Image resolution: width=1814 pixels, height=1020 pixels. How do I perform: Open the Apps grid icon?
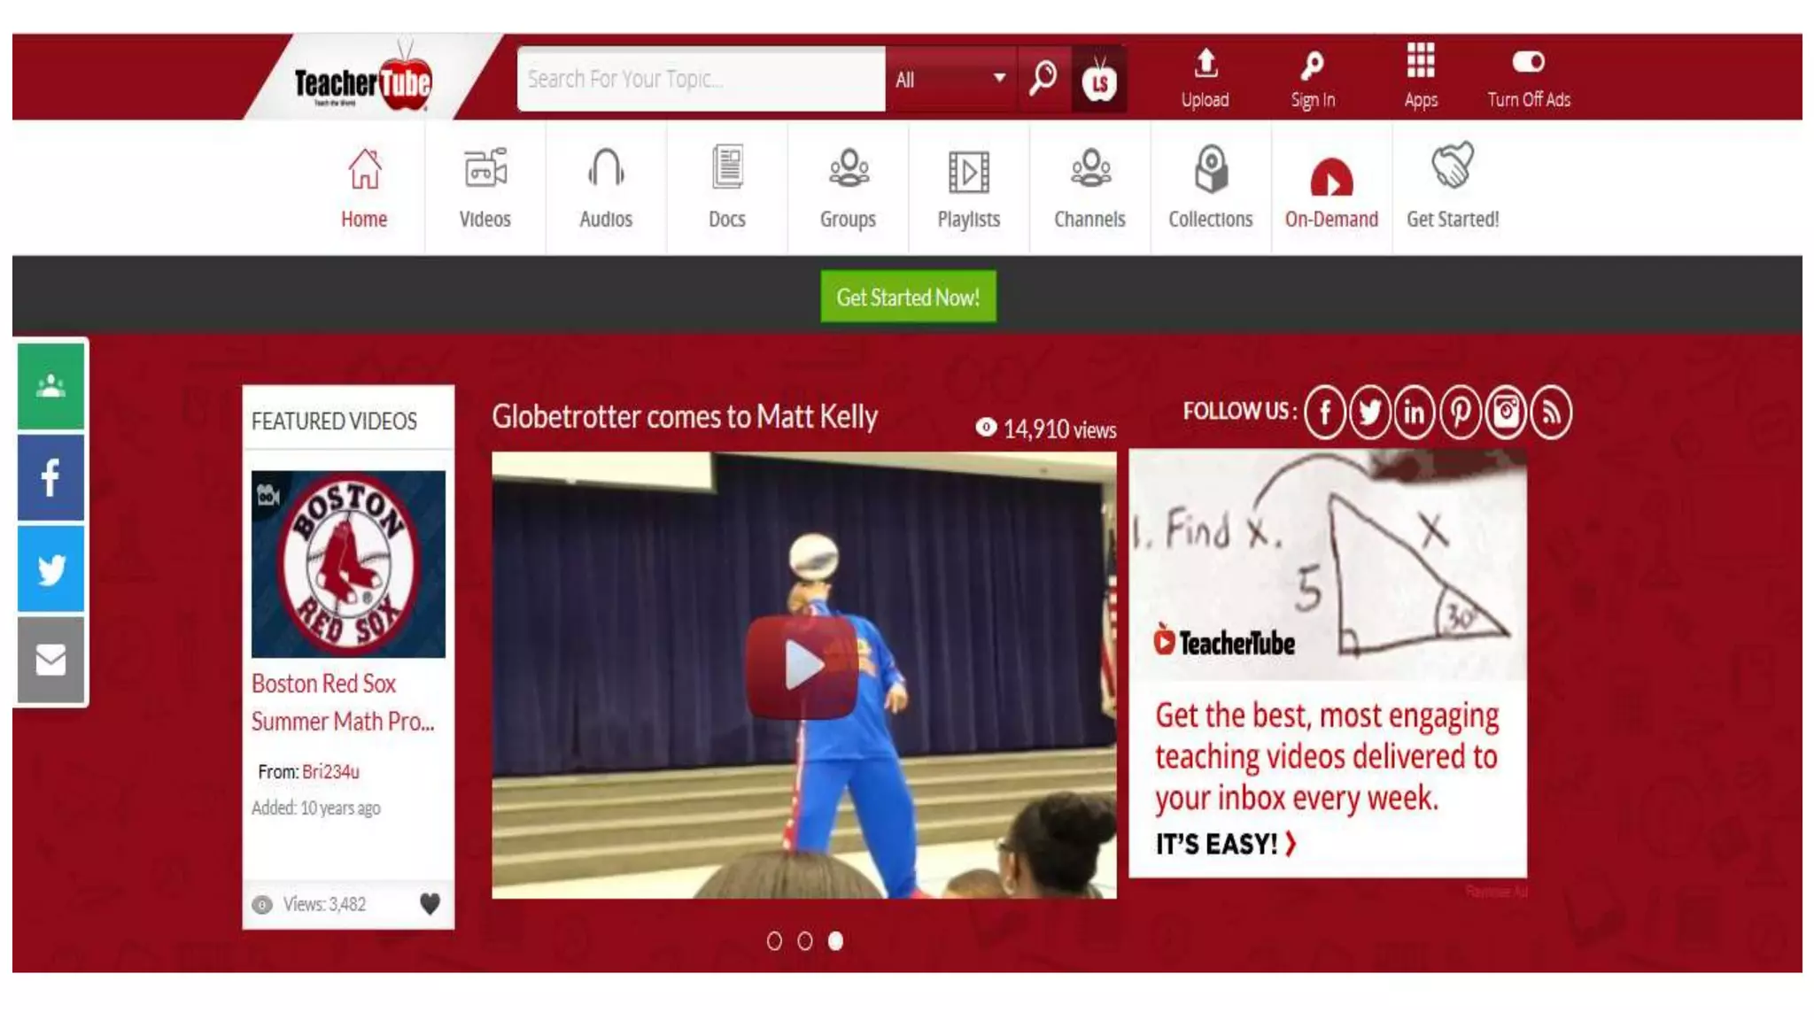[1420, 61]
